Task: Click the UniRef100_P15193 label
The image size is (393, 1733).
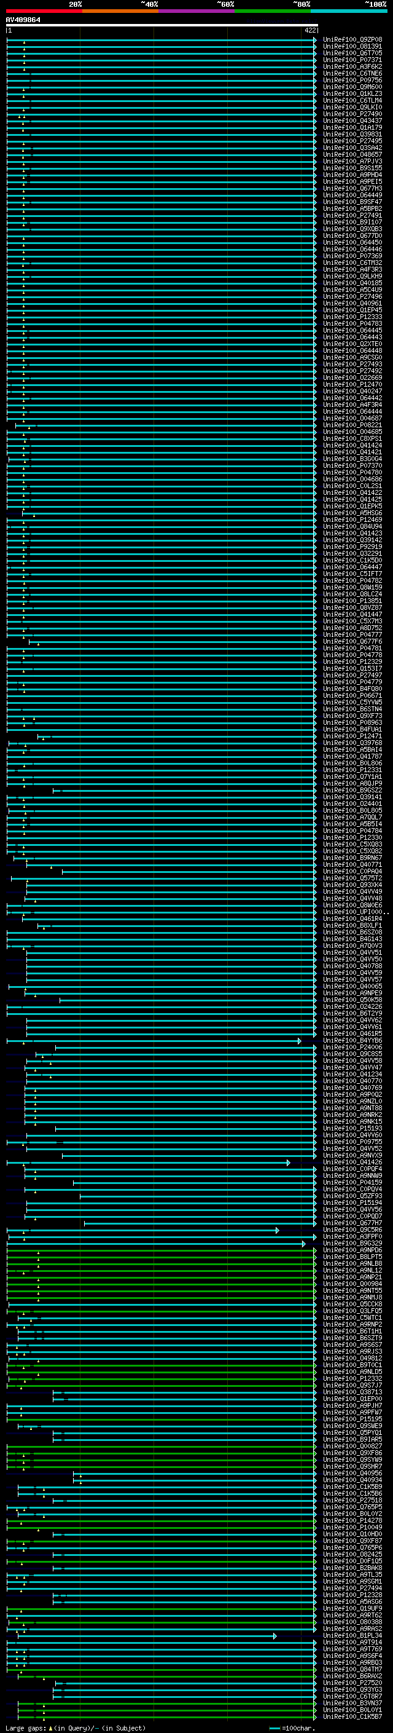Action: coord(352,1128)
